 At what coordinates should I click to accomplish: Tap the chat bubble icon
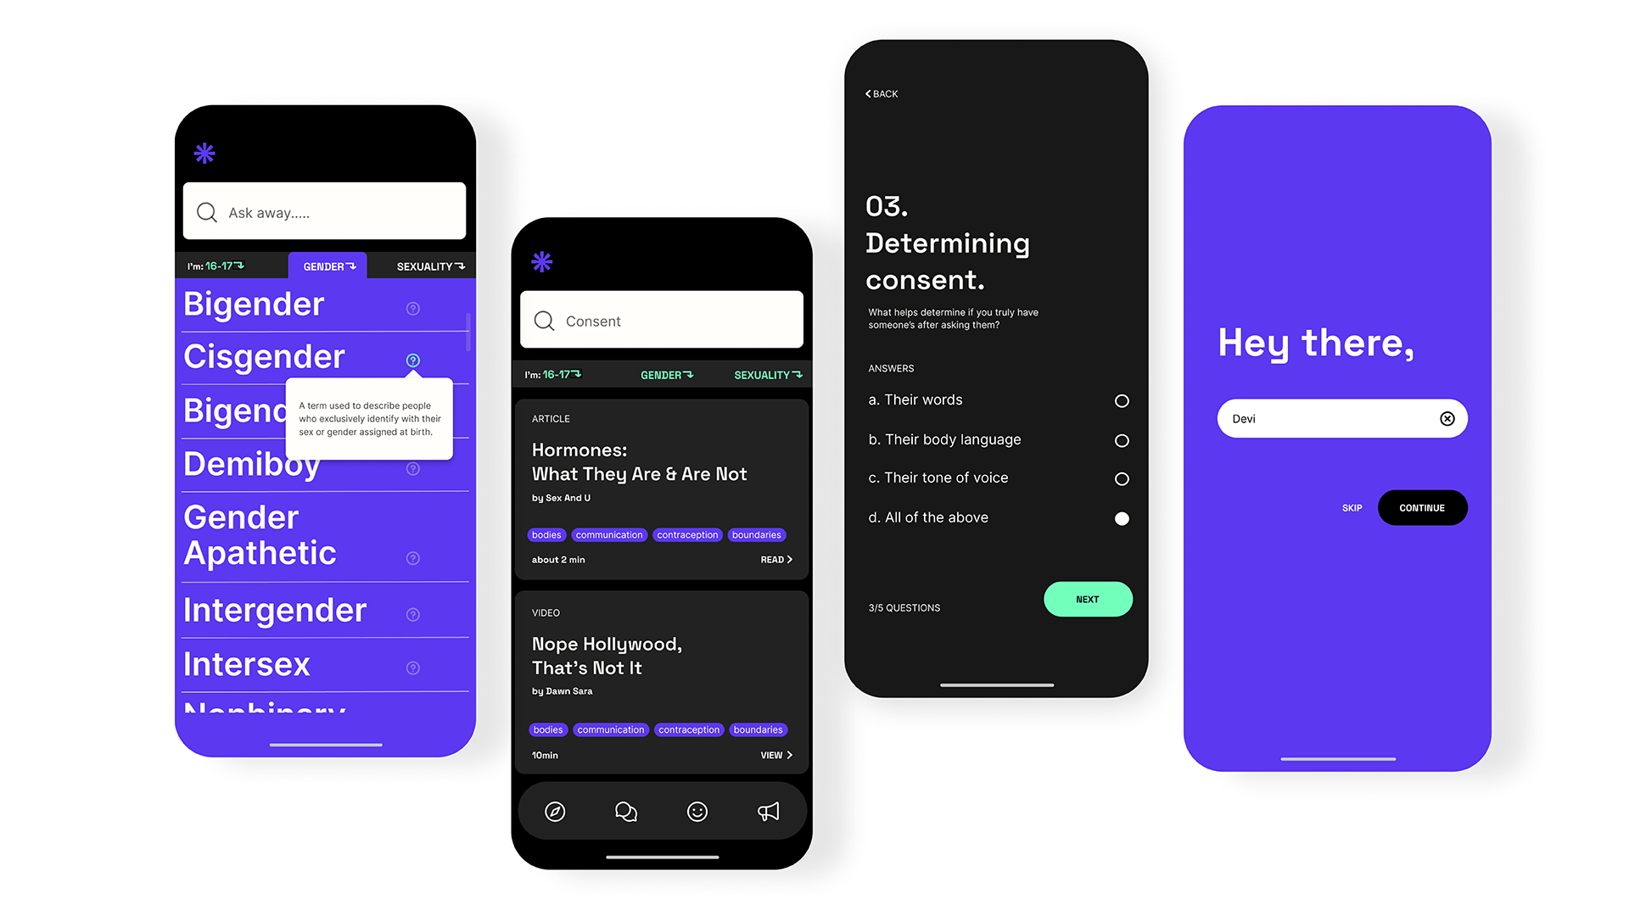click(628, 812)
